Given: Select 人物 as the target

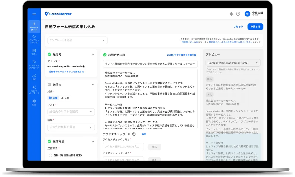Looking at the screenshot, I should click(65, 98).
